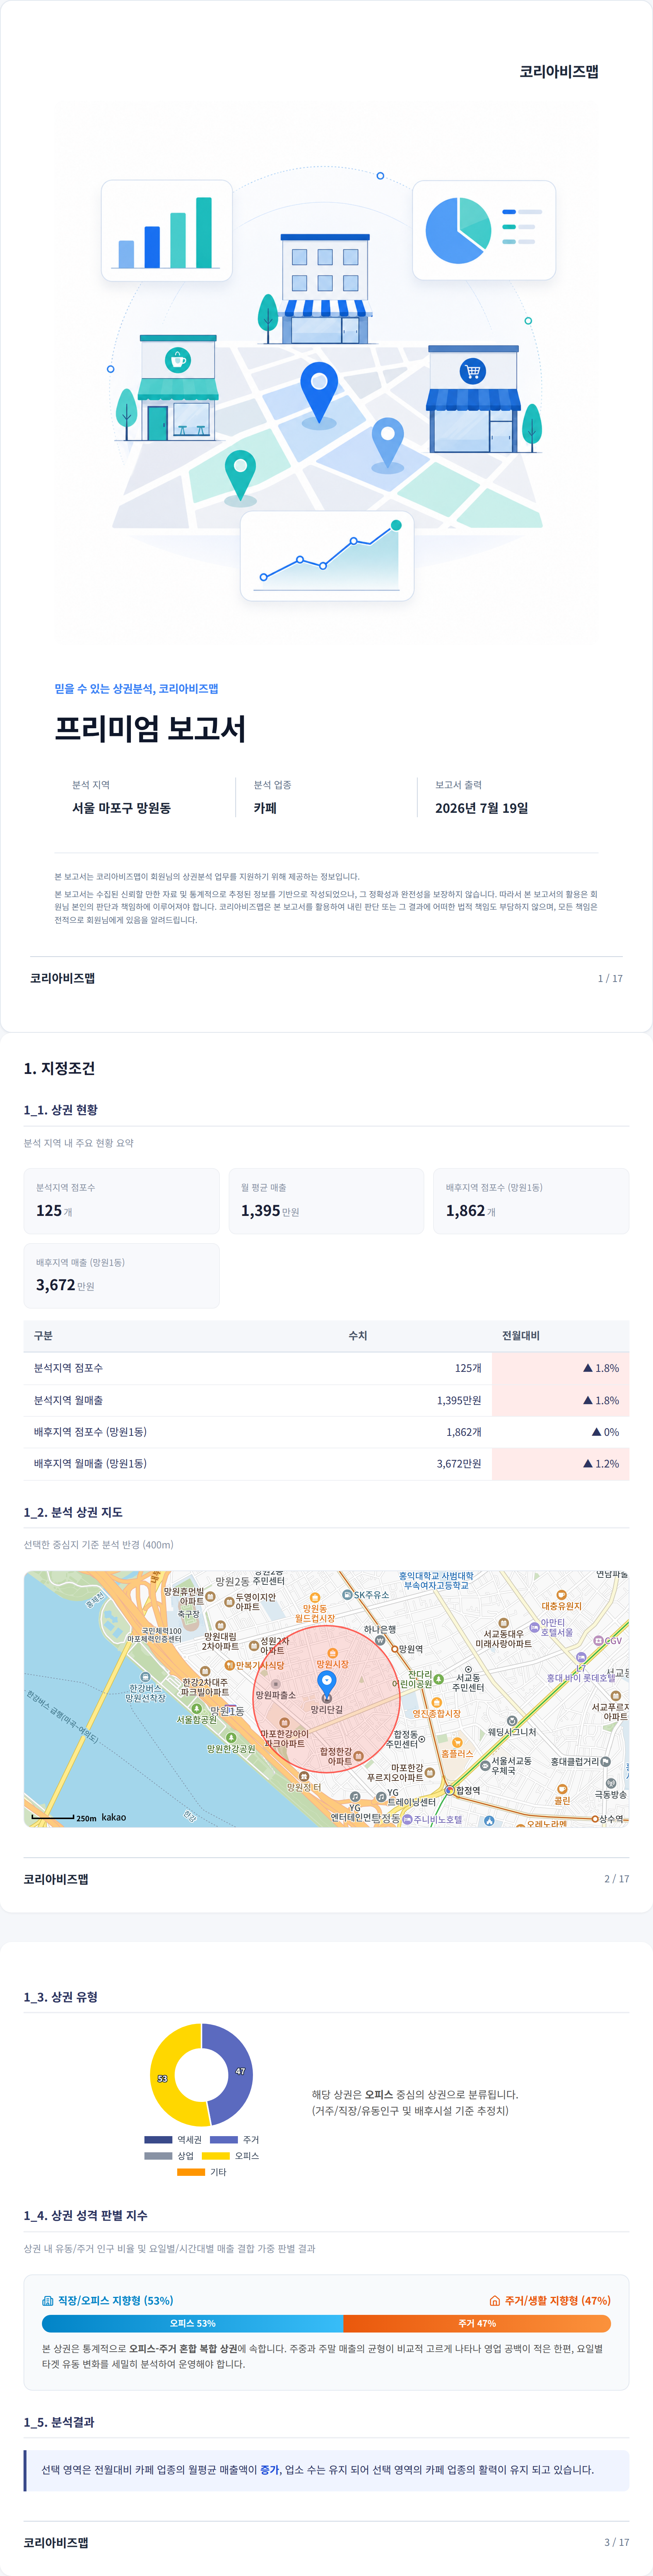Screen dimensions: 653x2576
Task: Click the store with the shopping cart sign
Action: click(x=473, y=399)
